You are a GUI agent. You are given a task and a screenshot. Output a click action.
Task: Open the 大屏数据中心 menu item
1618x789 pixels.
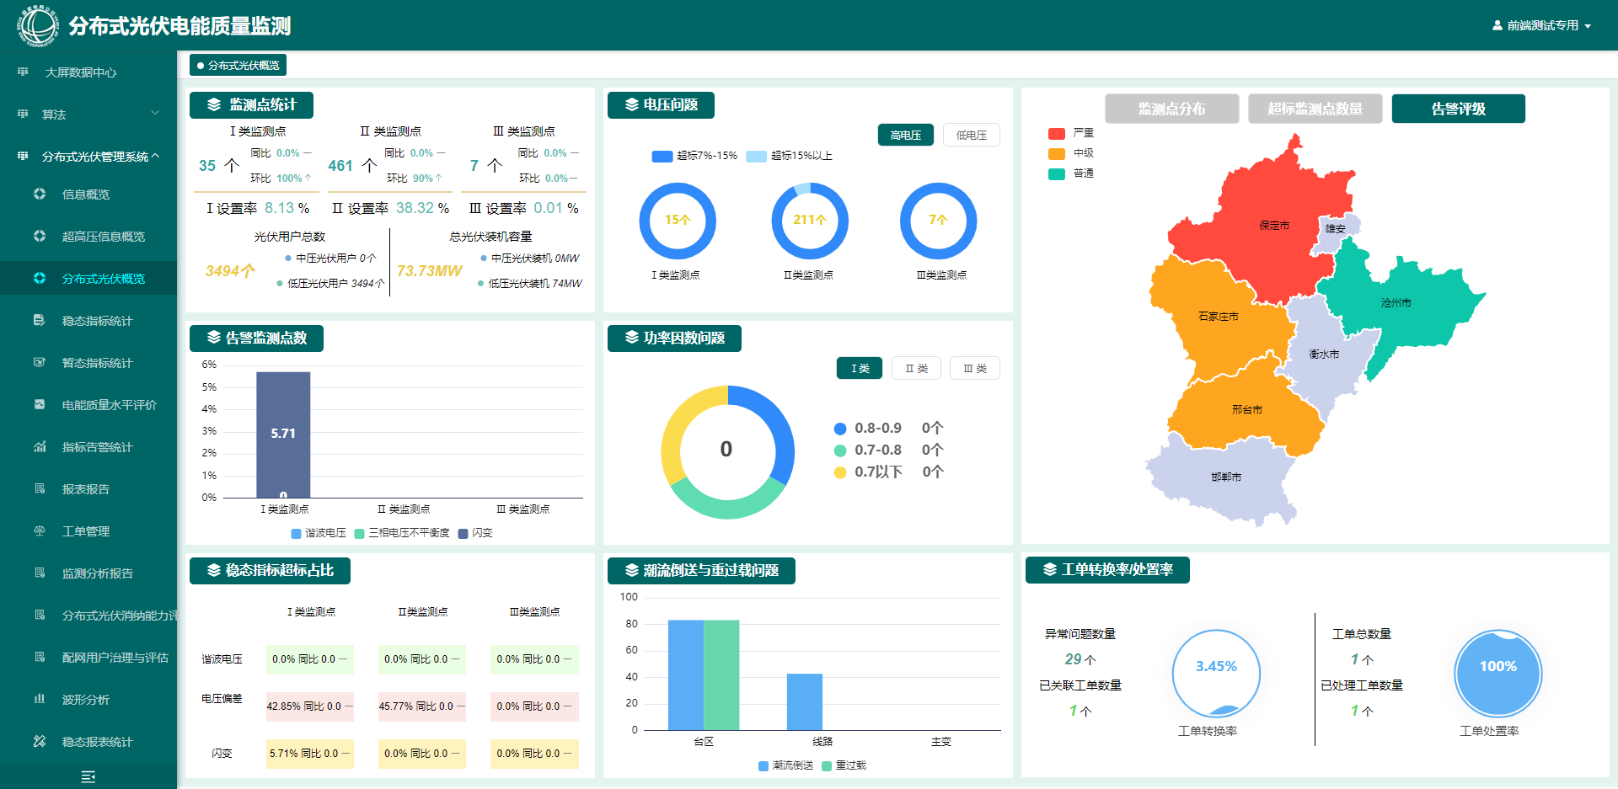click(88, 72)
